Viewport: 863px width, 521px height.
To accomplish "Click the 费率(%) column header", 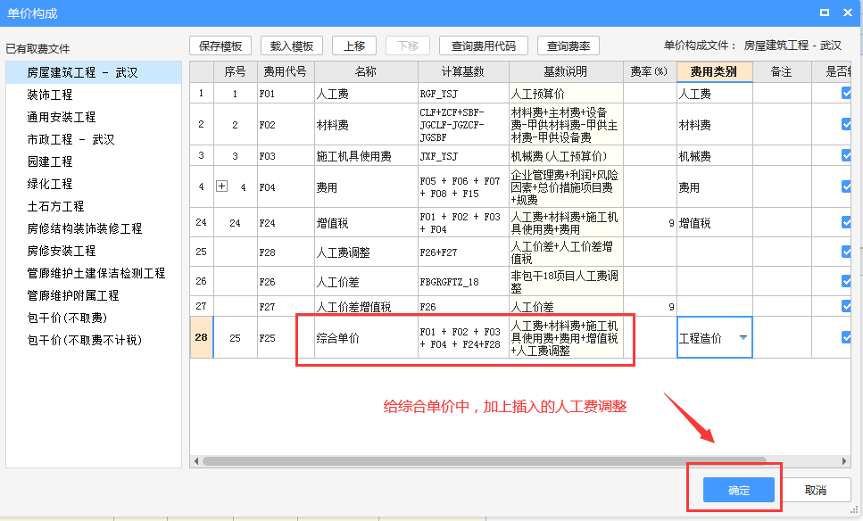I will (649, 71).
